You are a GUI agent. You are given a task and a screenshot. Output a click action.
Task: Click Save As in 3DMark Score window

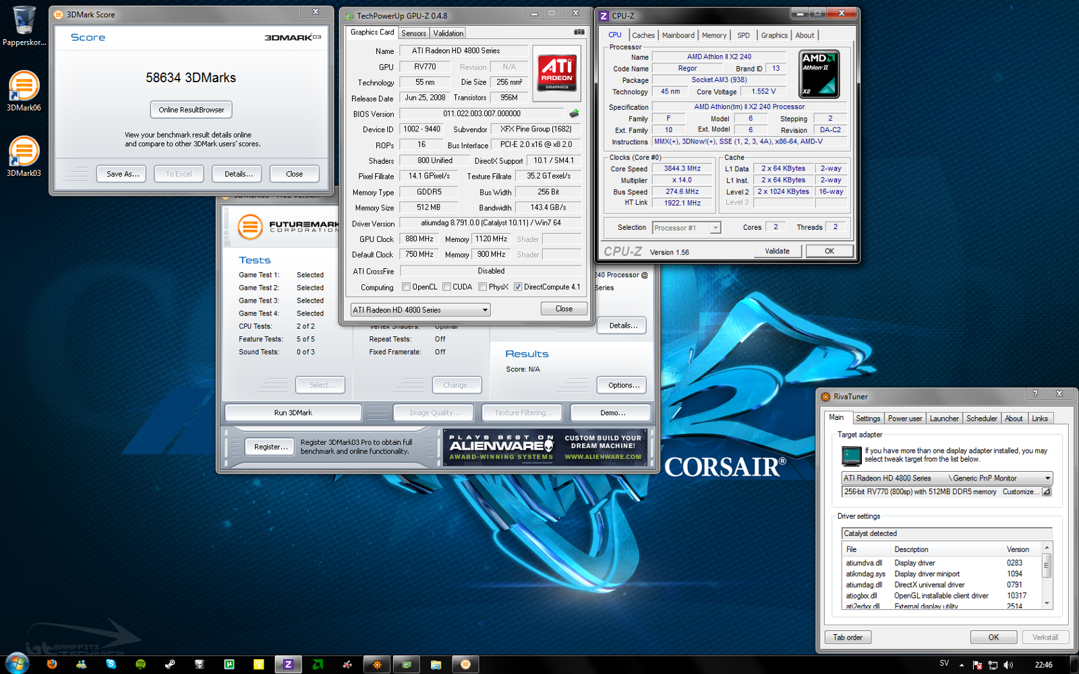(x=123, y=174)
